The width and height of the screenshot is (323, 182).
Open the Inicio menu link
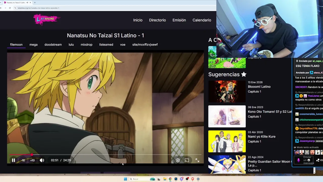(138, 20)
